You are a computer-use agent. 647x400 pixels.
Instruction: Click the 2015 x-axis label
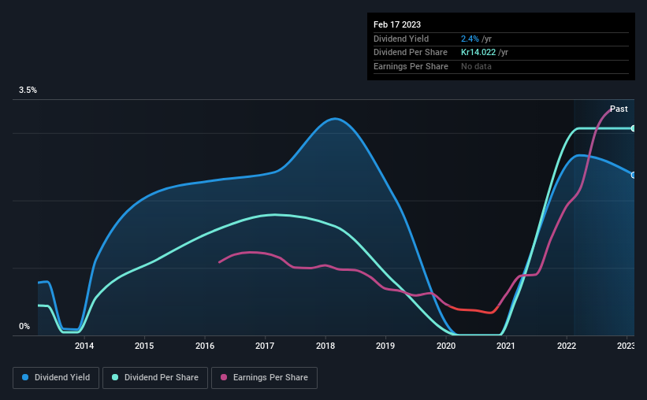tap(144, 346)
